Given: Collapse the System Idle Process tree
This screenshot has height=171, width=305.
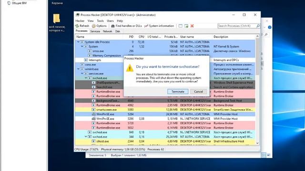Looking at the screenshot, I should tap(78, 42).
